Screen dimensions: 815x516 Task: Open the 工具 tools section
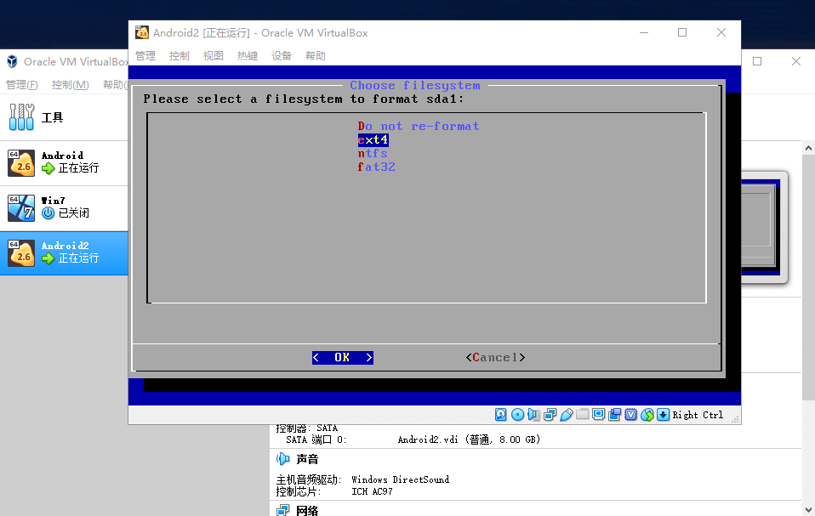(x=51, y=117)
